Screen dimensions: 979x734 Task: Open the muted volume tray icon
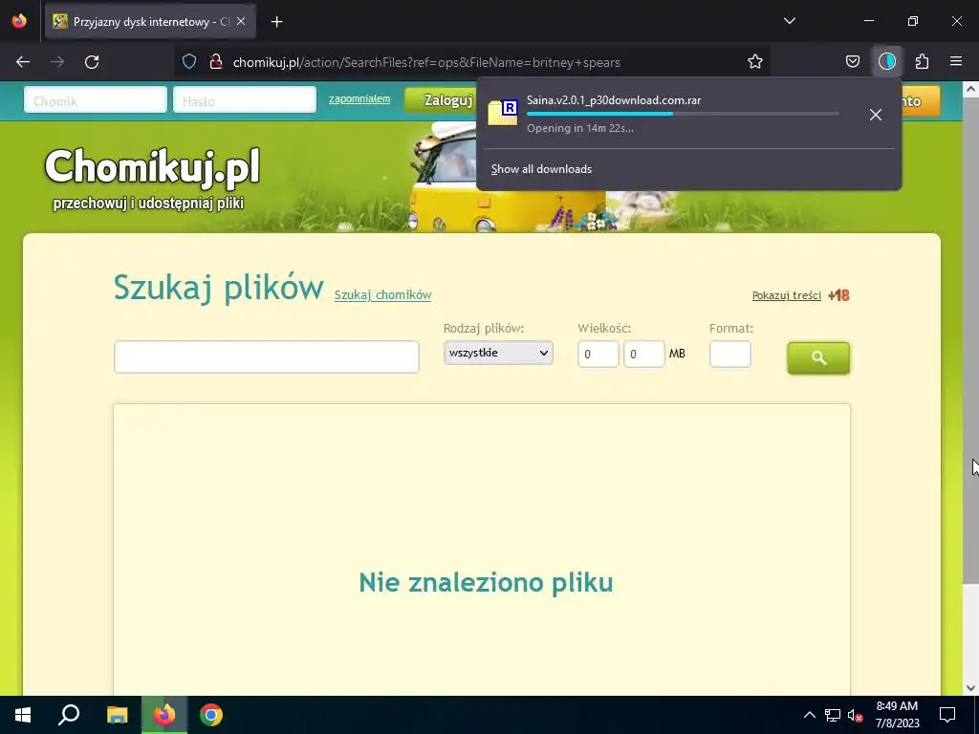(856, 715)
